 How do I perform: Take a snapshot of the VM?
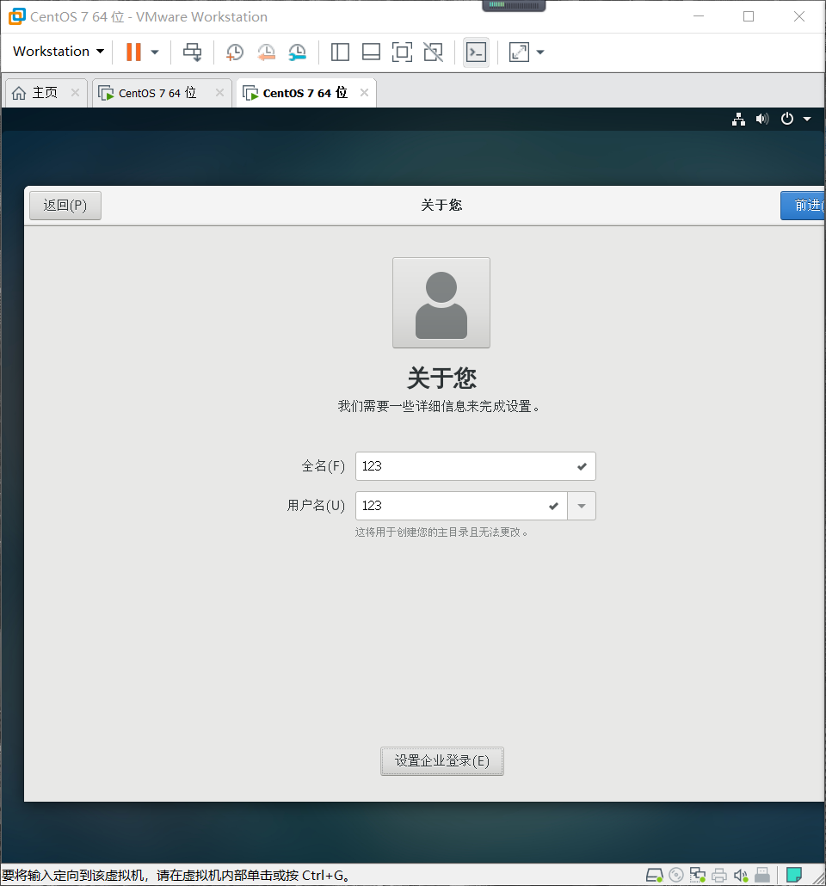[235, 52]
